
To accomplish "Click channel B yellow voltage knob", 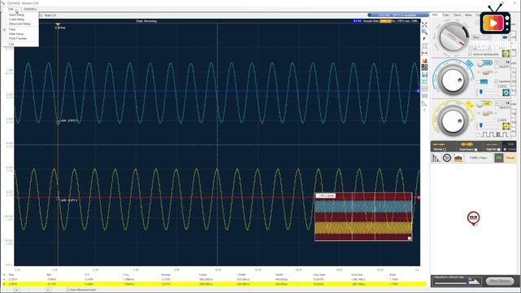I will pos(453,121).
